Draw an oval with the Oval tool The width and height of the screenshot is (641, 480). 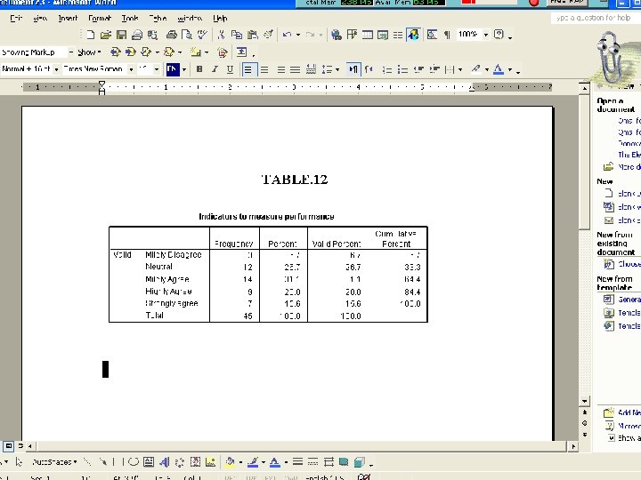click(134, 462)
